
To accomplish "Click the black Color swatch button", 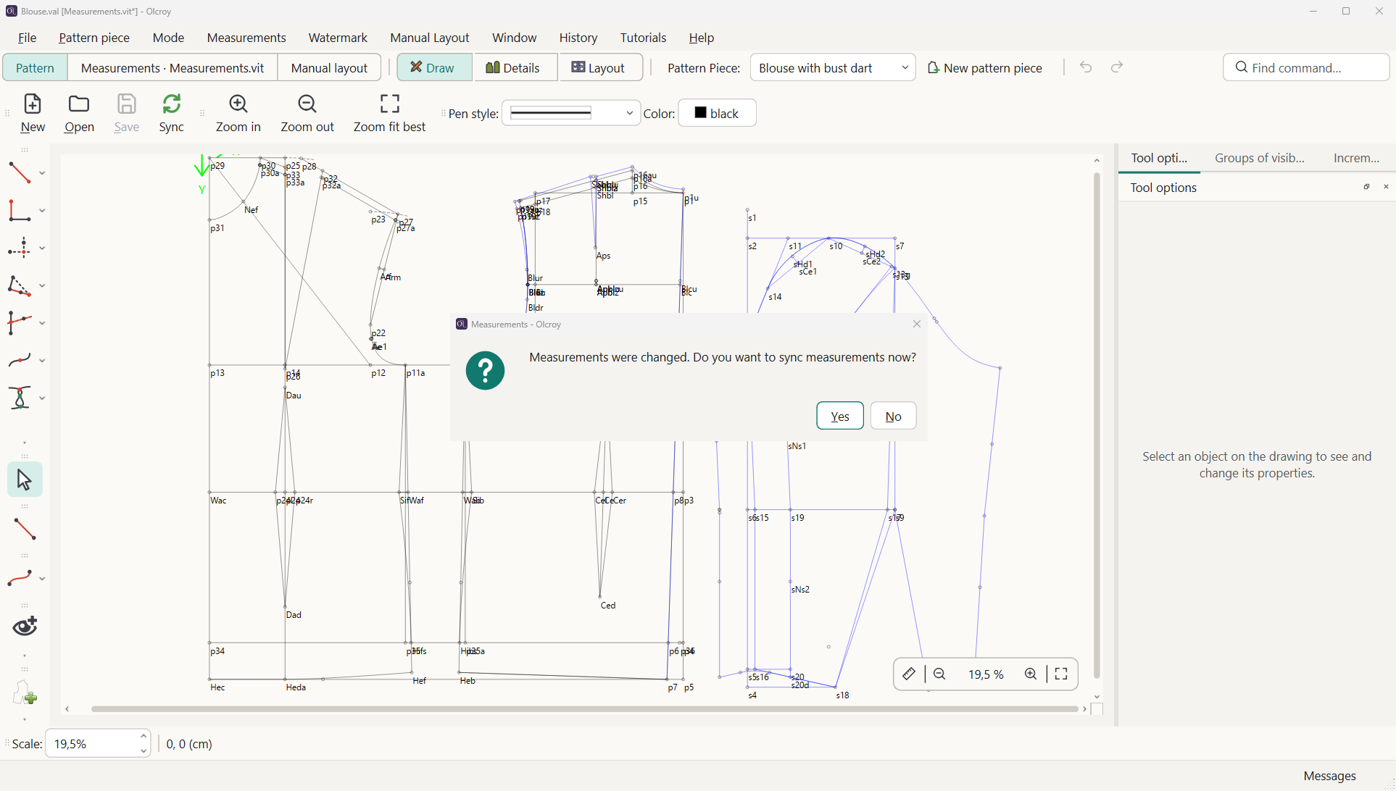I will pyautogui.click(x=717, y=113).
